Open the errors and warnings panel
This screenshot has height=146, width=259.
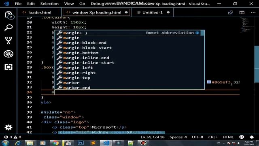tap(13, 137)
